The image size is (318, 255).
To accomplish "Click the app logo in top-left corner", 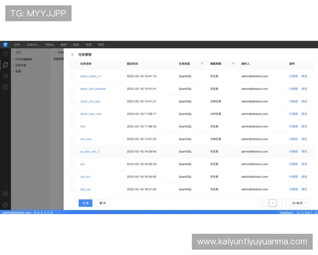I will tap(5, 45).
